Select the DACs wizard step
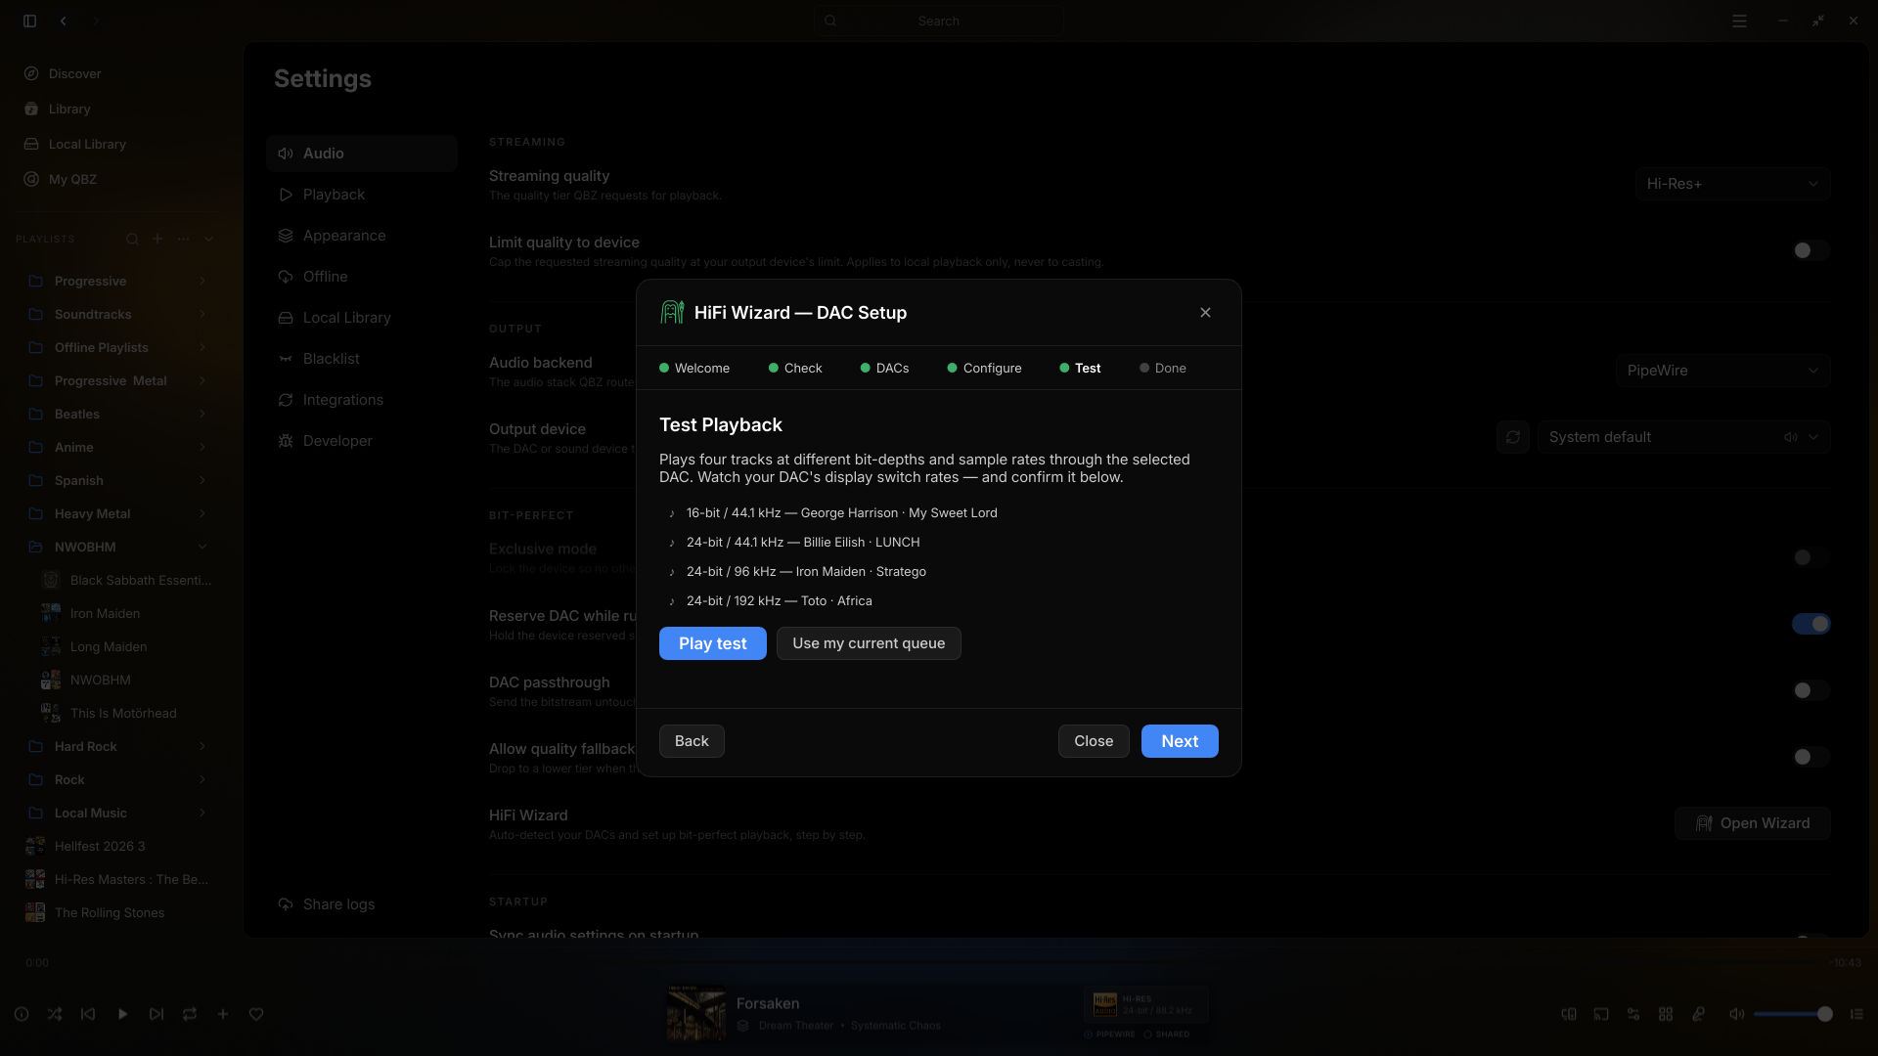 885,369
